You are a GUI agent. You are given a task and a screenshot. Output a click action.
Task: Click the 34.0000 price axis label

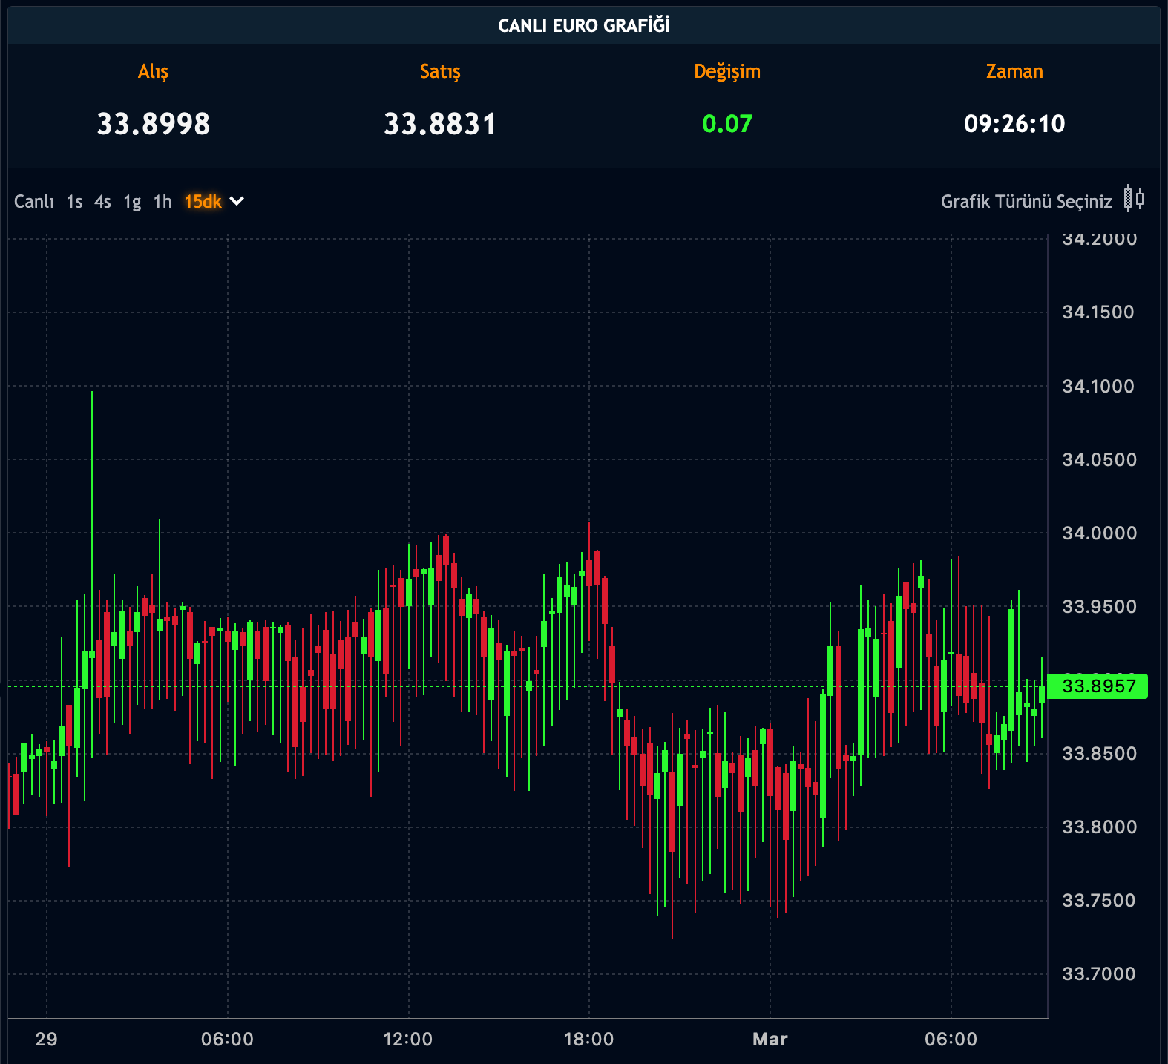(x=1099, y=533)
